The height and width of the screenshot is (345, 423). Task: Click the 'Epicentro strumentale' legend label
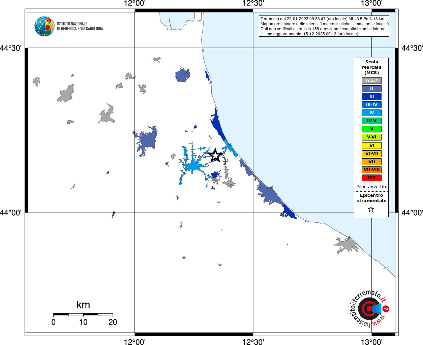tap(371, 198)
